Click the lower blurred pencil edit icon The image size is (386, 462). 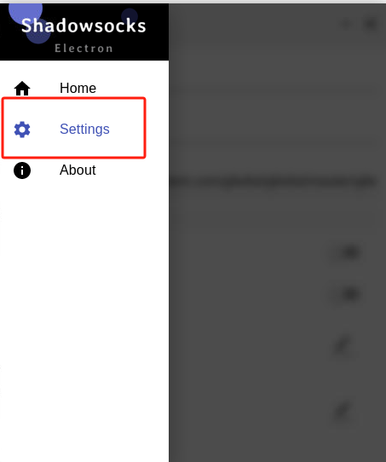pos(343,411)
